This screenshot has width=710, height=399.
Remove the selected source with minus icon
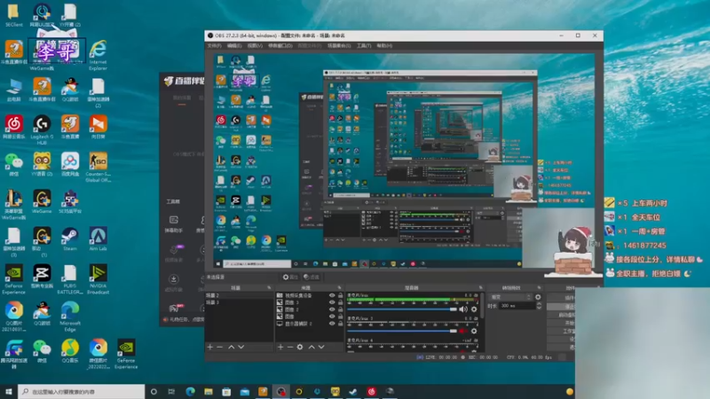(290, 347)
